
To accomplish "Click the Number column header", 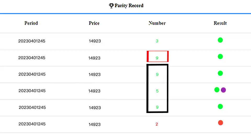I will pyautogui.click(x=157, y=23).
